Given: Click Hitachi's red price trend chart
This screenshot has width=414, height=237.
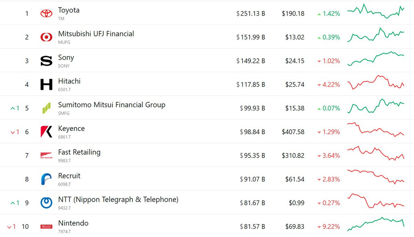Looking at the screenshot, I should (x=376, y=82).
